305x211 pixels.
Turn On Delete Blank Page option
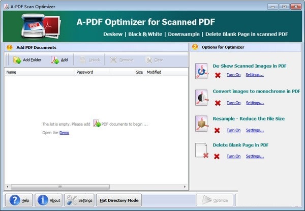234,156
